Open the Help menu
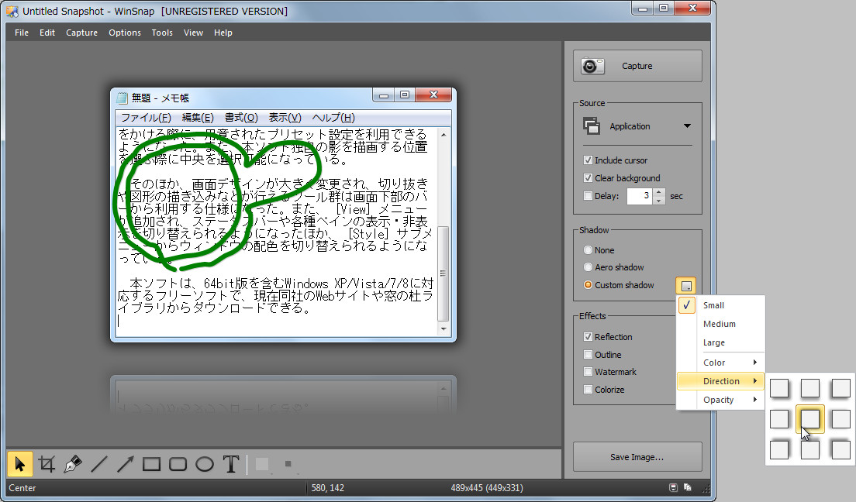The image size is (856, 502). (x=223, y=33)
